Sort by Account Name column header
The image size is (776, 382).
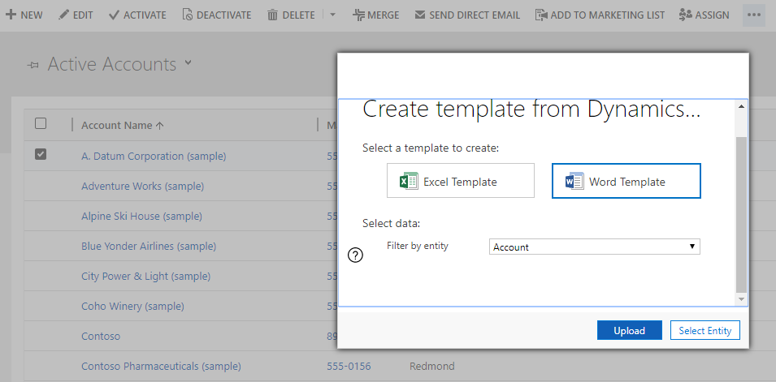pos(122,126)
